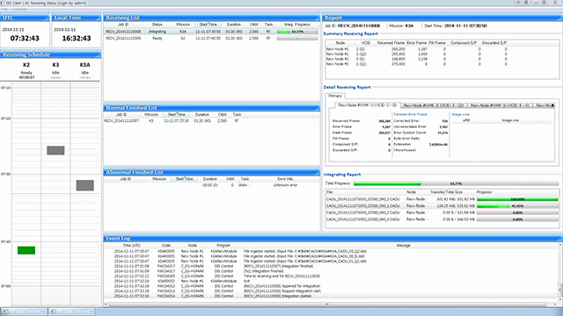The height and width of the screenshot is (316, 563).
Task: Click the Time (UTC) column header in Event Log
Action: 131,246
